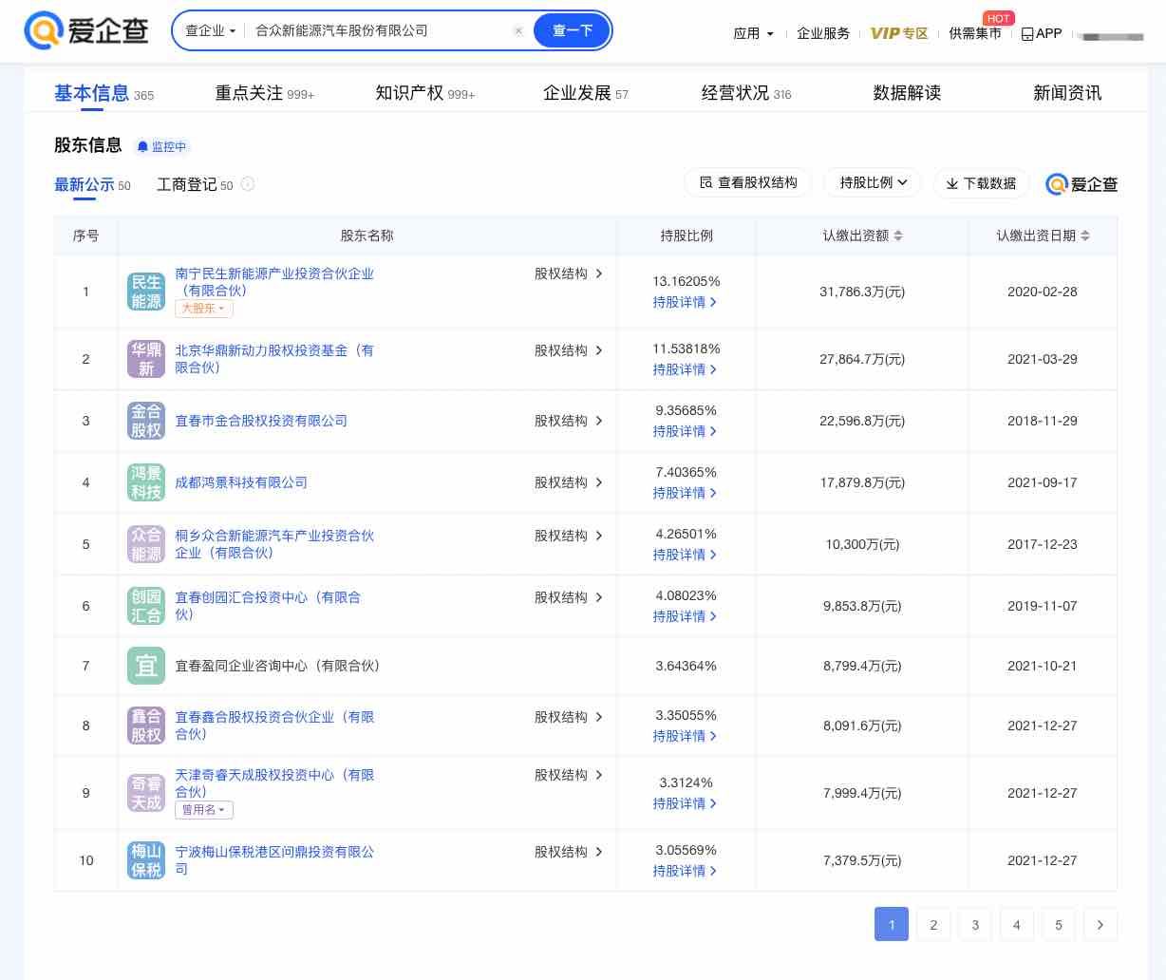Click the 梅山保税 shareholder logo

coord(146,860)
